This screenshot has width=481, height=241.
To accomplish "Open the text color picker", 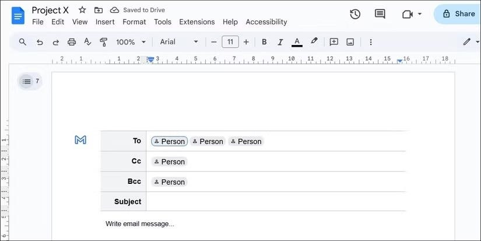I will [x=297, y=42].
